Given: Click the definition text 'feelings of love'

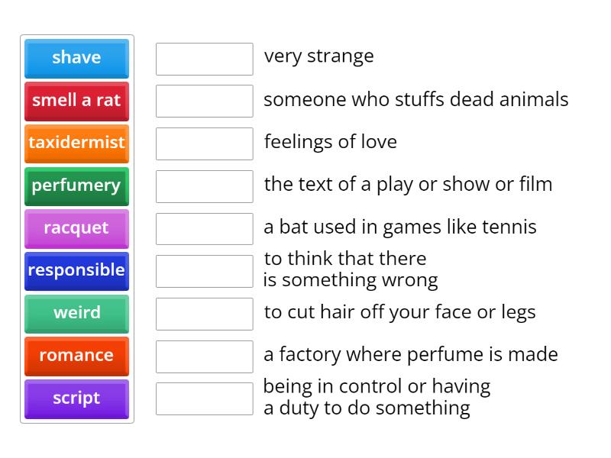Looking at the screenshot, I should click(330, 142).
